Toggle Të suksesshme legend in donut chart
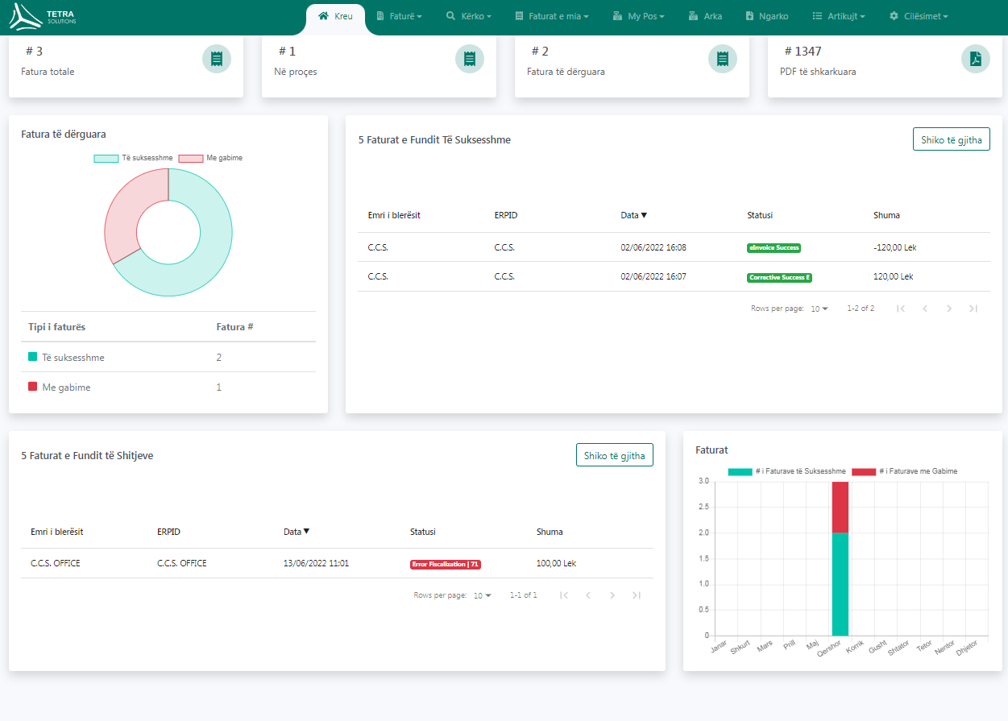1008x721 pixels. click(134, 158)
